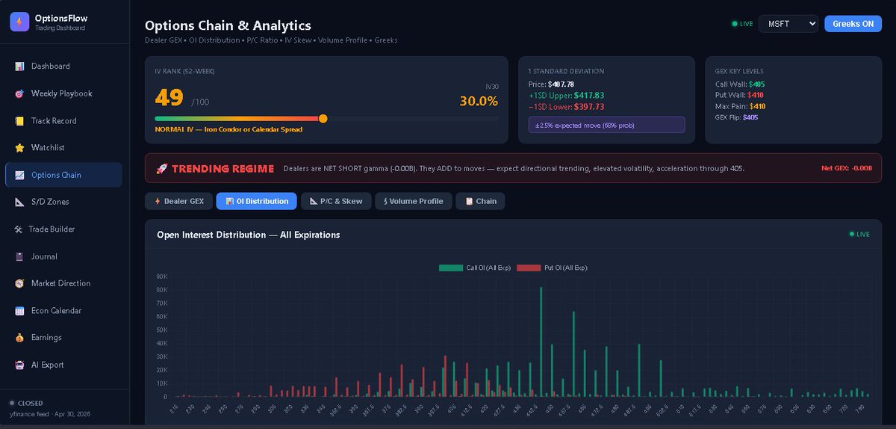This screenshot has width=896, height=429.
Task: Click the Options Chain & Analytics heading
Action: tap(228, 25)
